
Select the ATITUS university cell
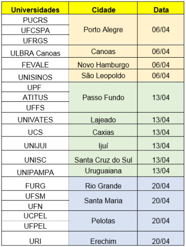(x=35, y=97)
